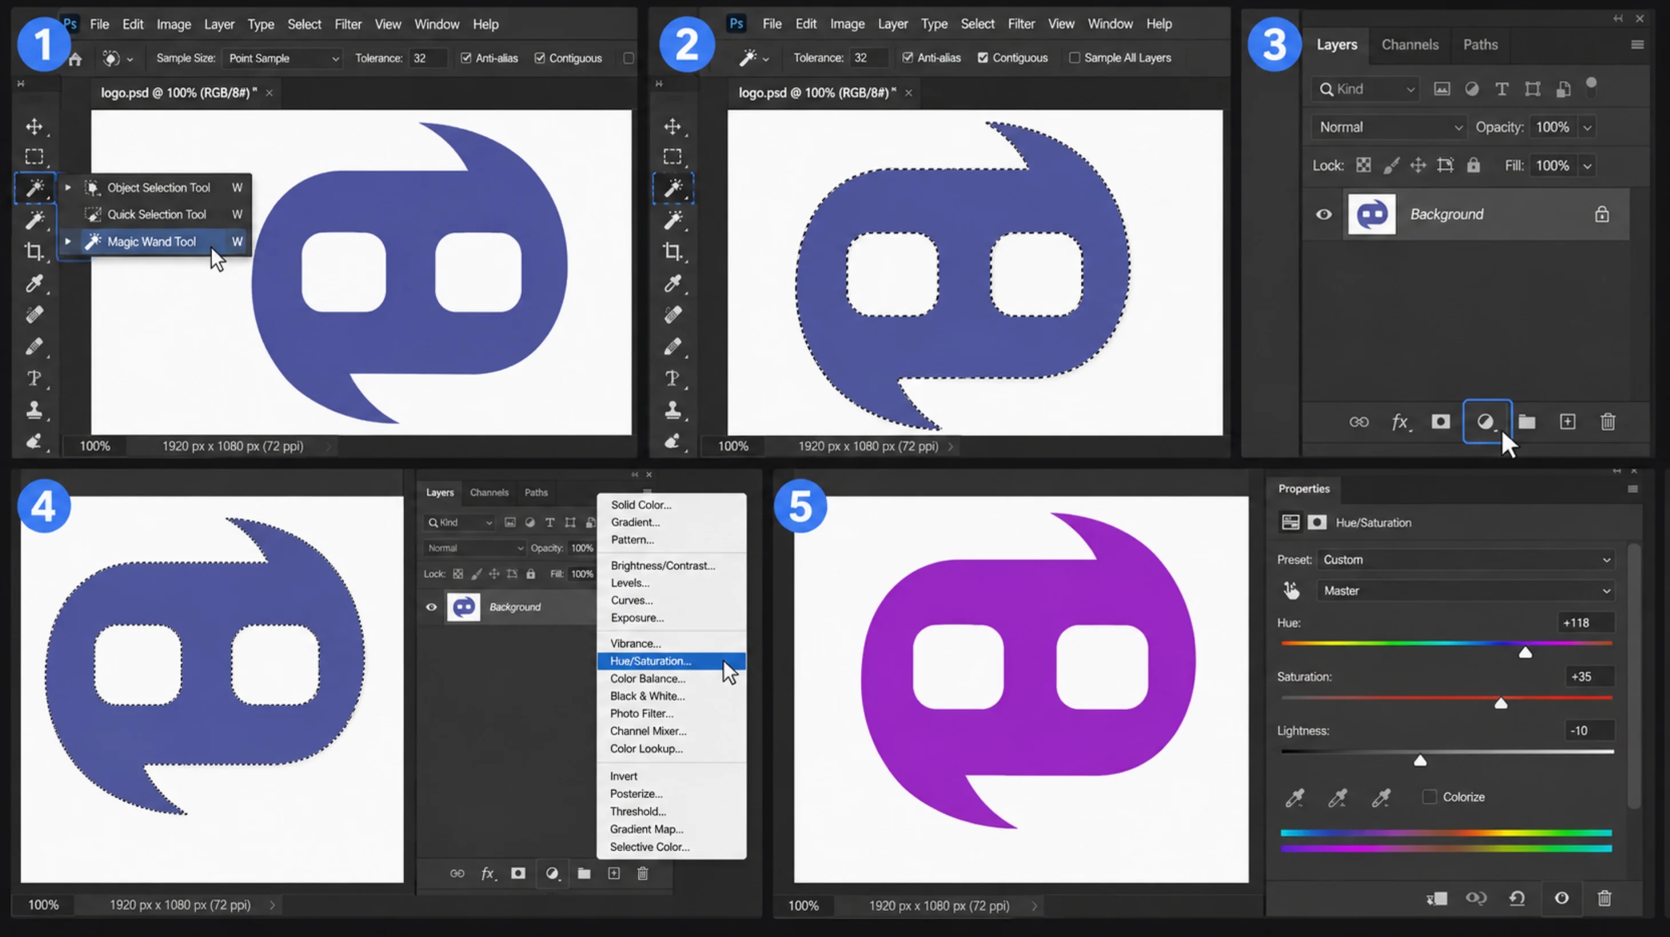The height and width of the screenshot is (937, 1670).
Task: Click the shape layer filter icon in step 3 Layers panel
Action: pyautogui.click(x=1532, y=89)
